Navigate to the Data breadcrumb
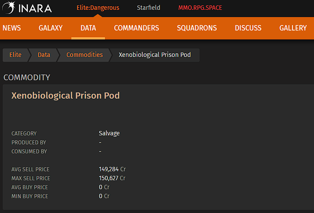The height and width of the screenshot is (213, 314). click(x=44, y=55)
